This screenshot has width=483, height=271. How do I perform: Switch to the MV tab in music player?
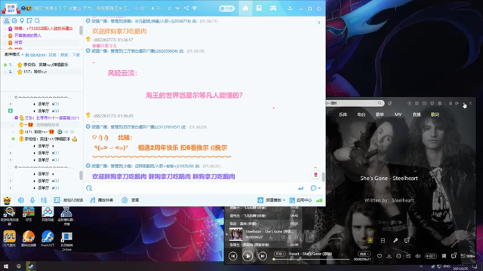[398, 114]
